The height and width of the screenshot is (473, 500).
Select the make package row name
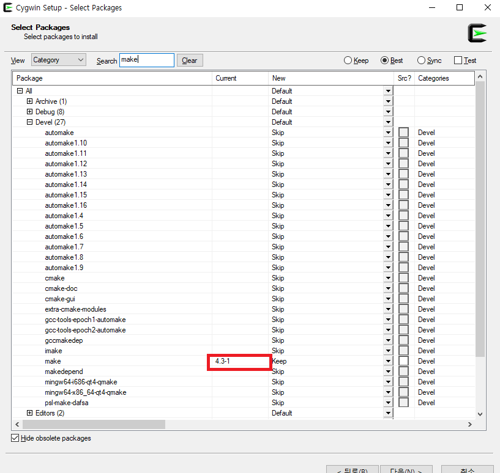point(53,361)
